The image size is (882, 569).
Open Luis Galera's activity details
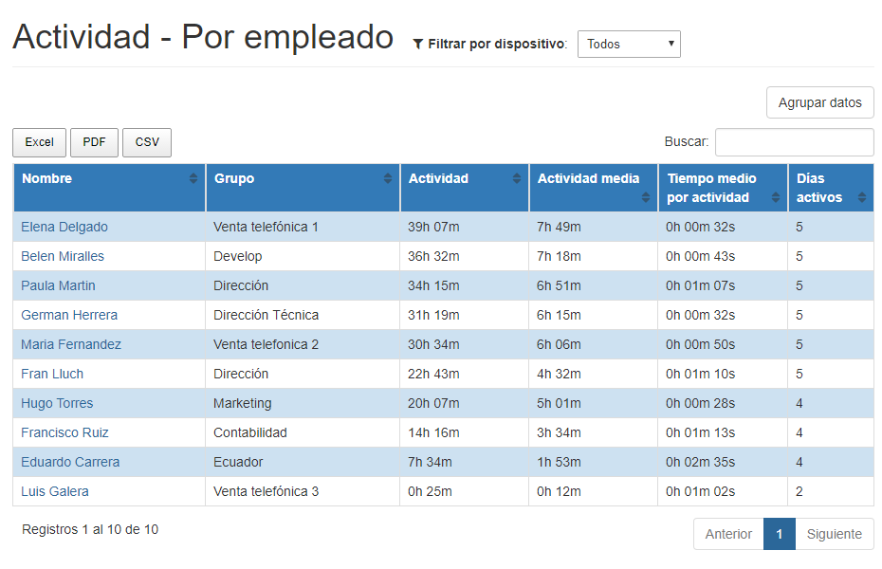(x=55, y=491)
